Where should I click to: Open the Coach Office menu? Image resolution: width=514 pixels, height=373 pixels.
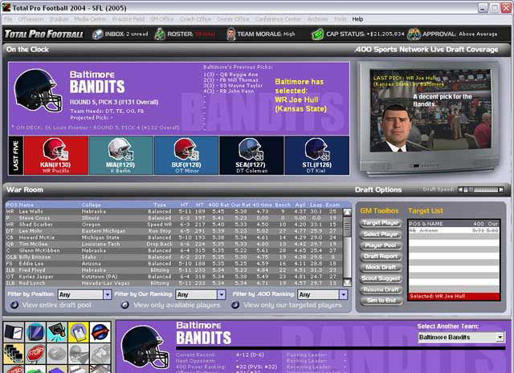[196, 18]
